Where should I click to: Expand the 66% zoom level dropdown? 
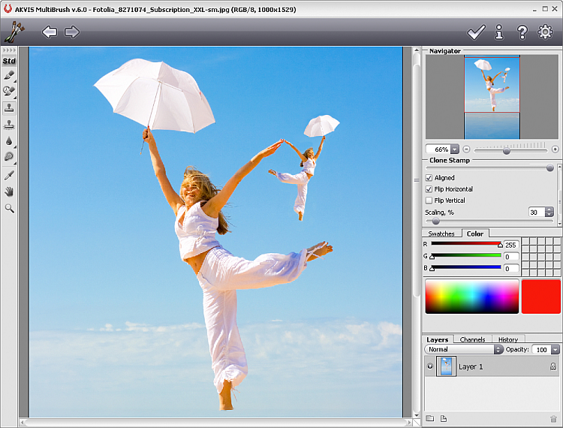tap(455, 149)
